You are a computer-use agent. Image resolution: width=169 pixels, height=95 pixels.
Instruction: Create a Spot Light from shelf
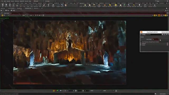90,6
